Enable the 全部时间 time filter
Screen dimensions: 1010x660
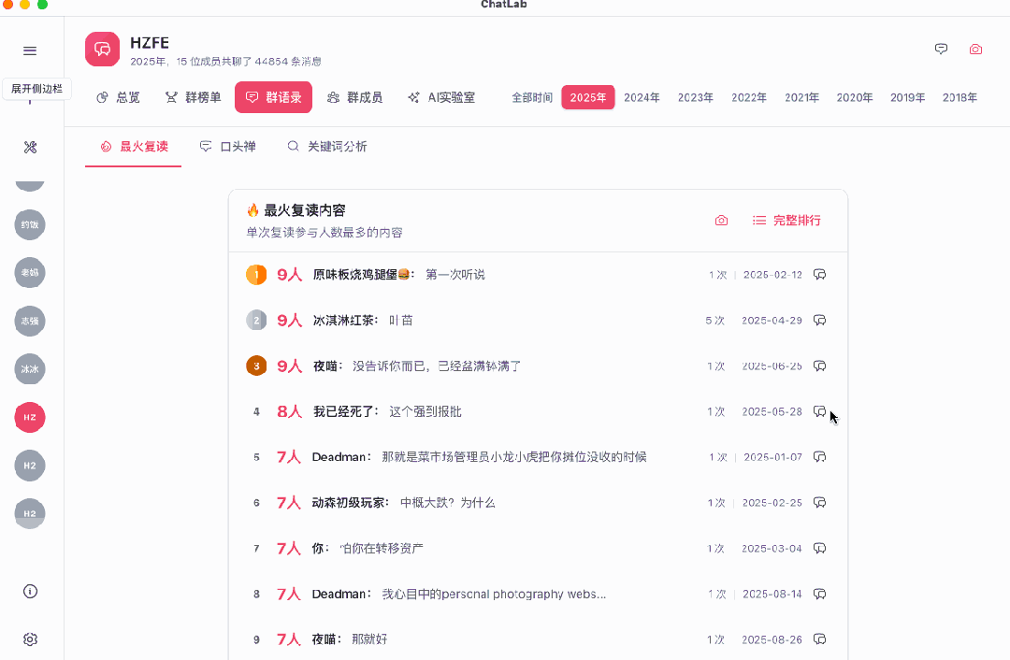[531, 96]
